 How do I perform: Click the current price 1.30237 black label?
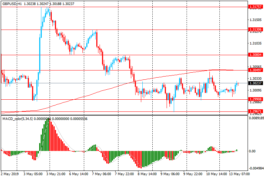[256, 83]
